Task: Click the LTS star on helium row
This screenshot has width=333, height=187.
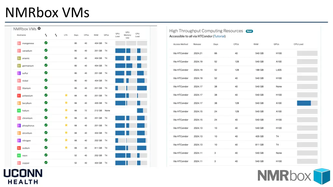Action: (x=66, y=110)
